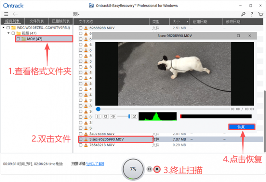266x182 pixels.
Task: Click the 9.29 MB size cell
Action: (179, 145)
